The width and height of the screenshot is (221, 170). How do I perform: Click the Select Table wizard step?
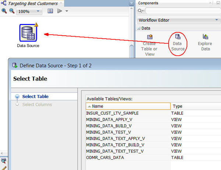tap(35, 96)
